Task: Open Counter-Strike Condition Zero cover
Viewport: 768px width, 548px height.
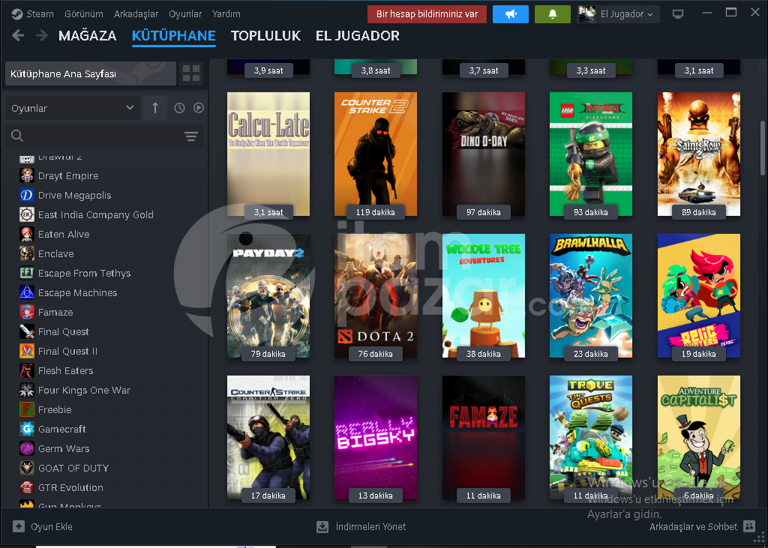Action: tap(268, 437)
